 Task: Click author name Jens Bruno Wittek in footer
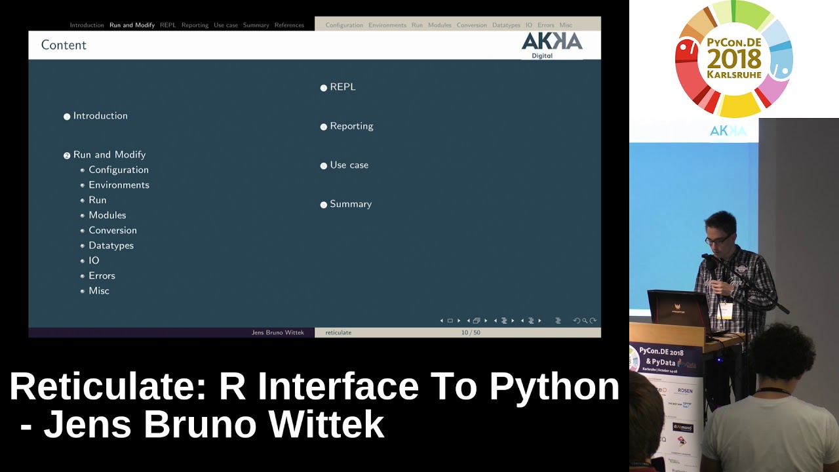tap(278, 332)
